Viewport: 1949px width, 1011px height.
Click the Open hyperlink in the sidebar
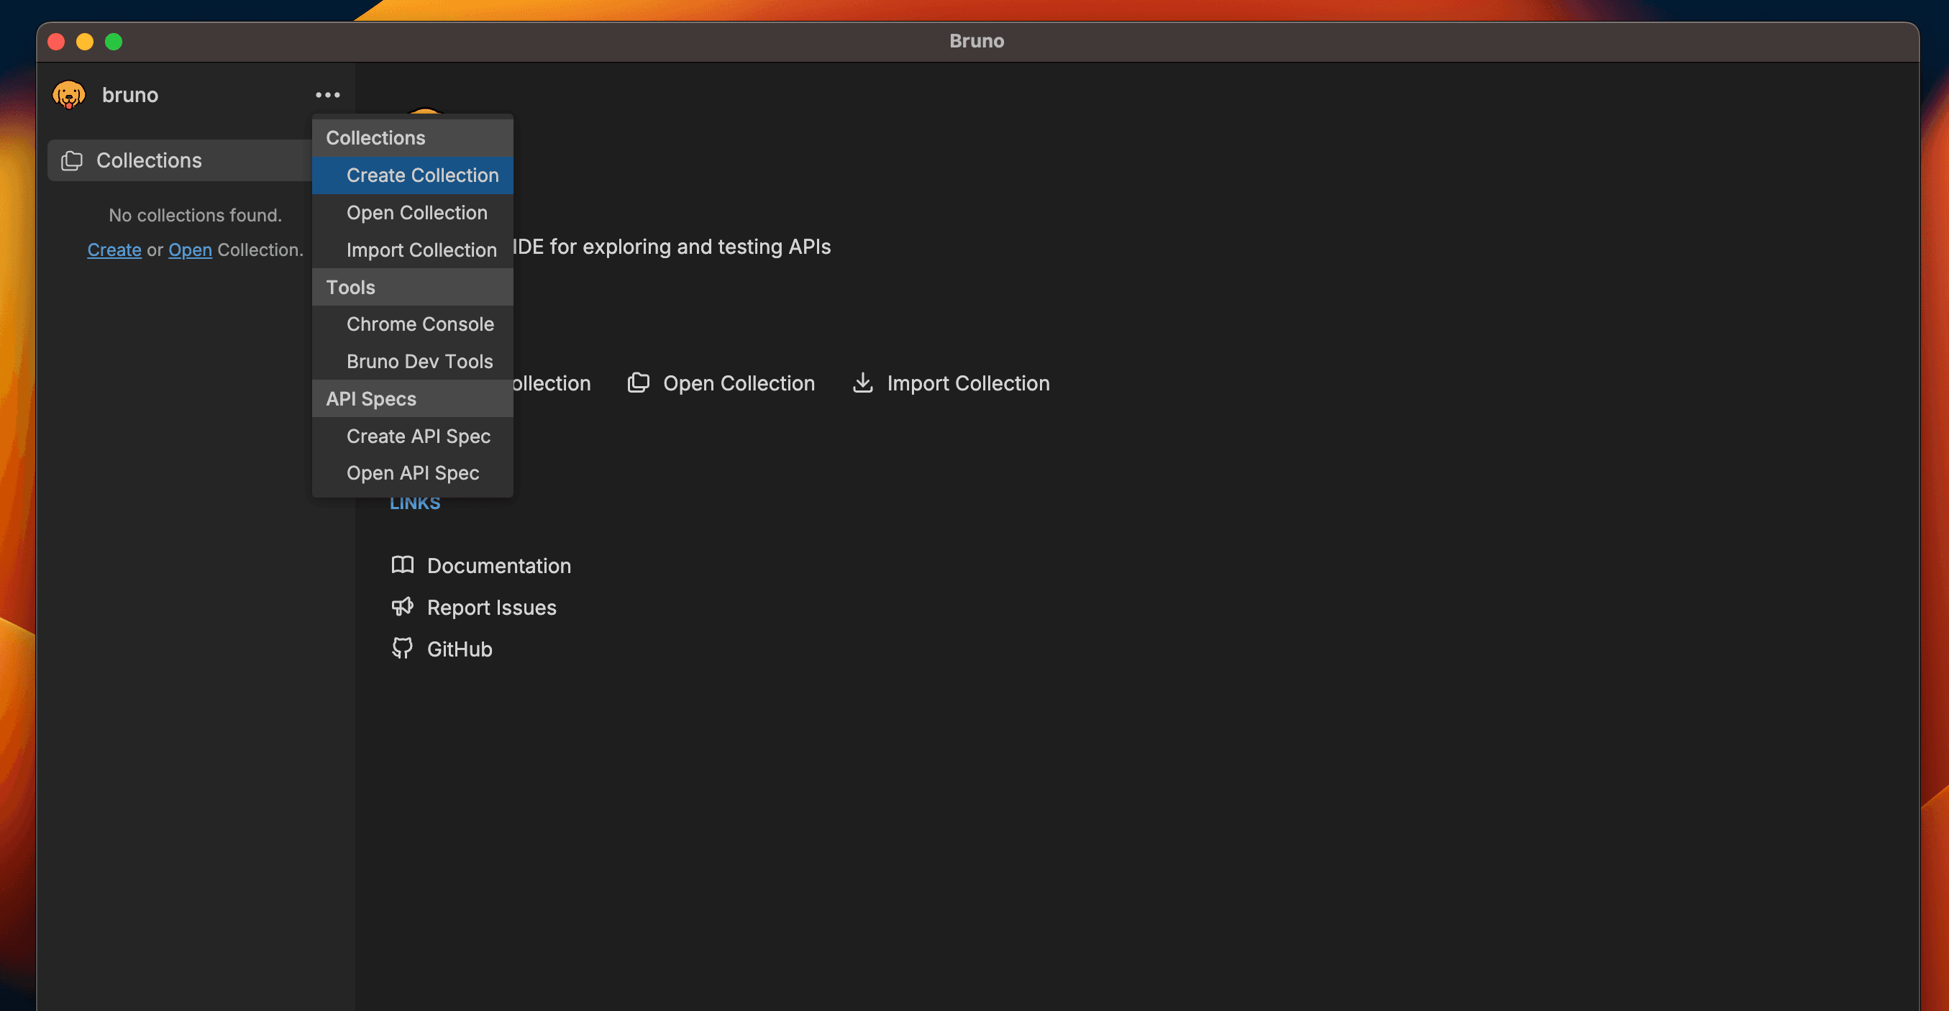(x=190, y=250)
